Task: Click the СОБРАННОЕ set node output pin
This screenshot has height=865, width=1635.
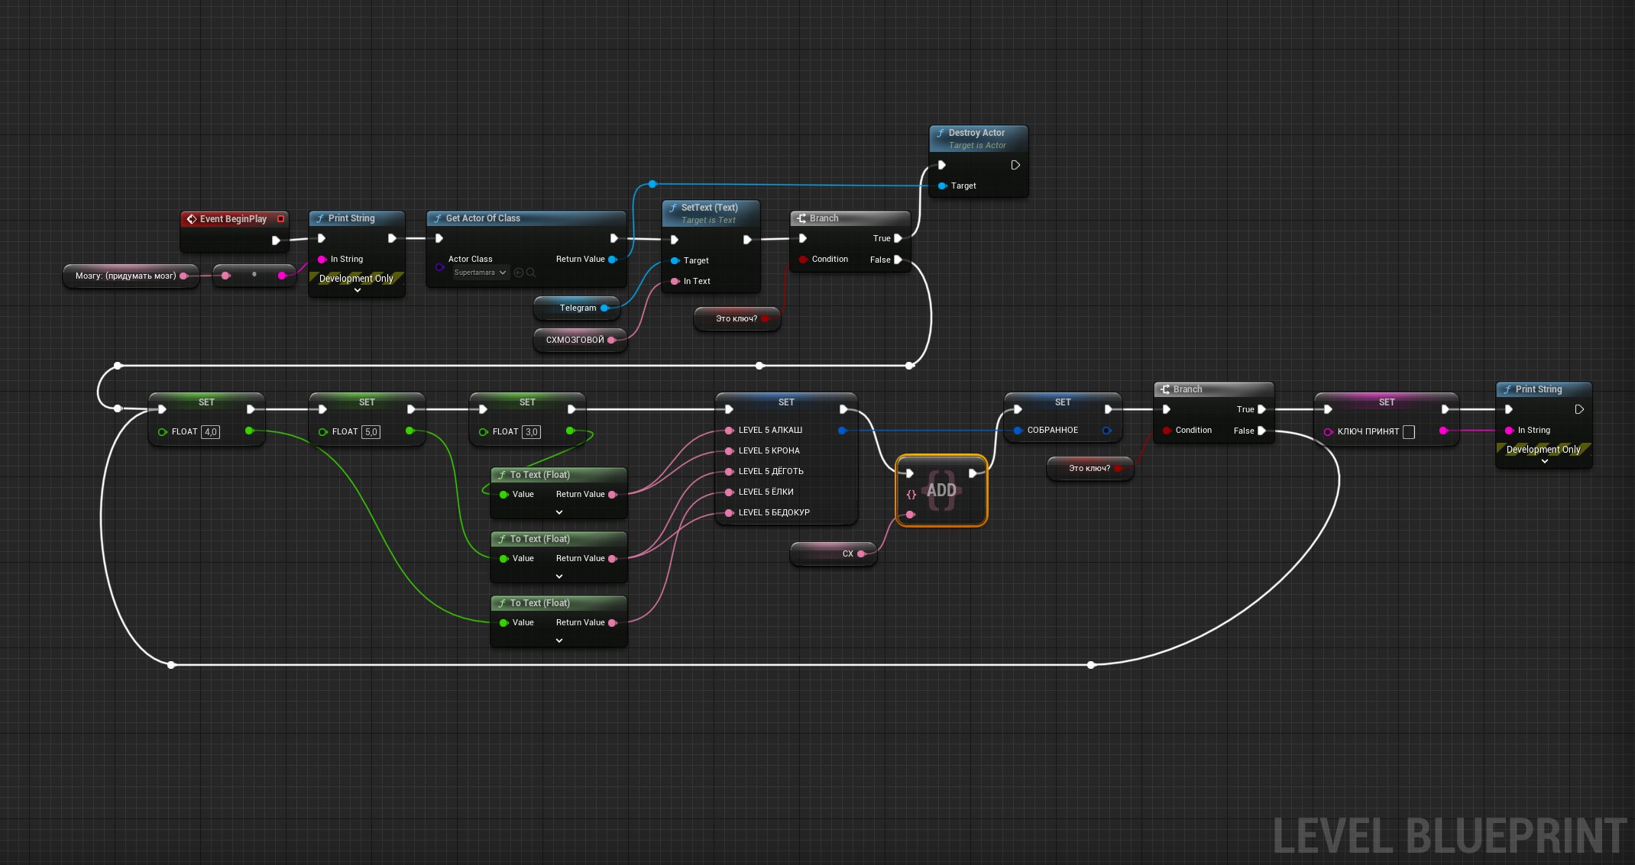Action: 1106,431
